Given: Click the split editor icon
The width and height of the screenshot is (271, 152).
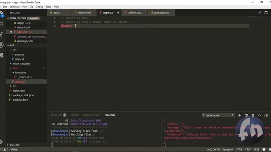Looking at the screenshot, I should coord(266,13).
